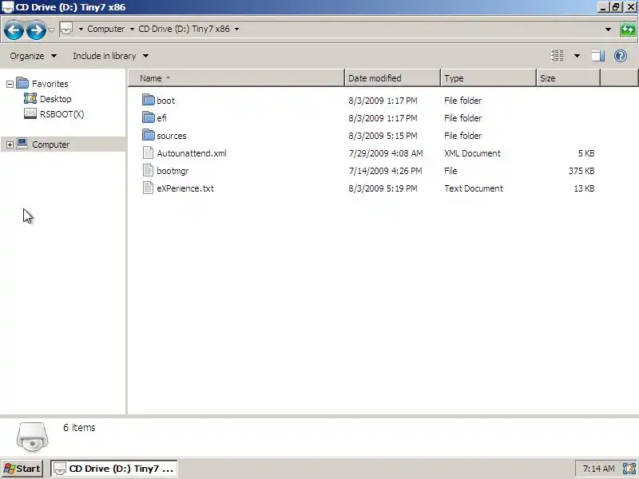
Task: Open the view options dropdown arrow
Action: point(577,56)
